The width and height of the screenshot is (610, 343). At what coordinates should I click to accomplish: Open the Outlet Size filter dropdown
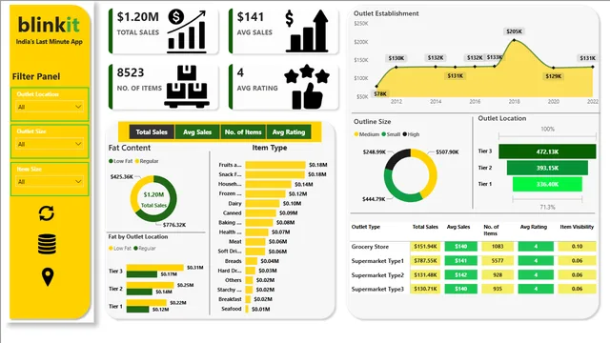pyautogui.click(x=50, y=144)
